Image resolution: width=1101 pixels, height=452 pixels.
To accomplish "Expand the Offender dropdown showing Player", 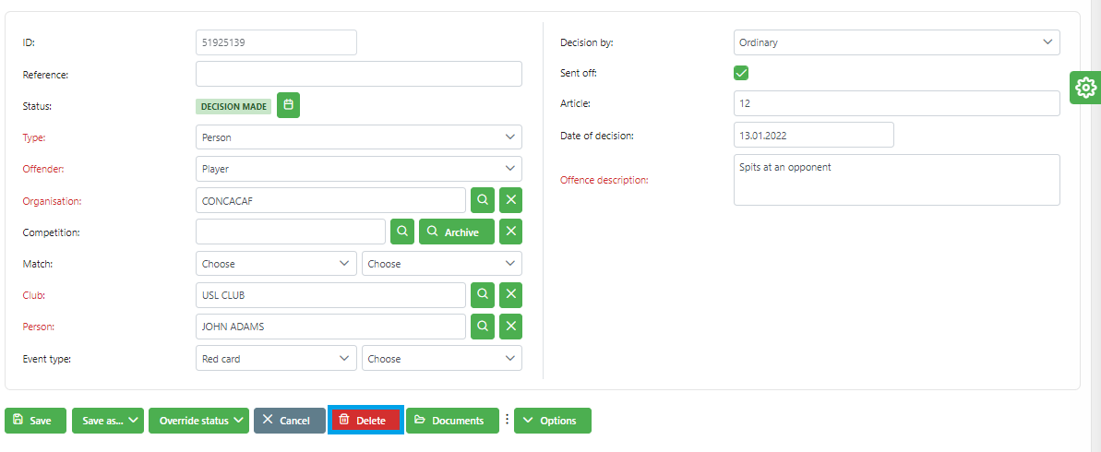I will [358, 169].
